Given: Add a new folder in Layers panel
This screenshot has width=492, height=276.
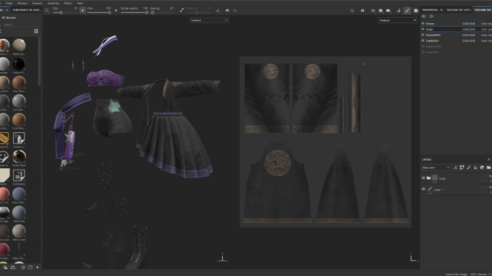Looking at the screenshot, I should 489,168.
